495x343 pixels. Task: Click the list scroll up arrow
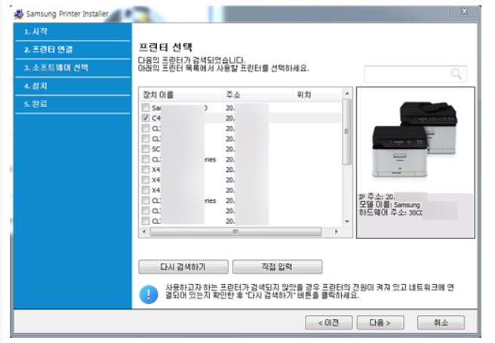point(347,93)
